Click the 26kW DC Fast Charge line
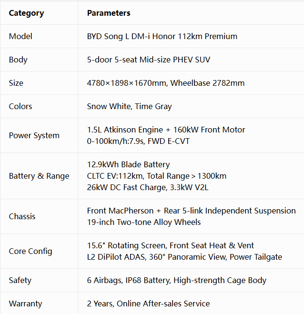 pyautogui.click(x=148, y=187)
